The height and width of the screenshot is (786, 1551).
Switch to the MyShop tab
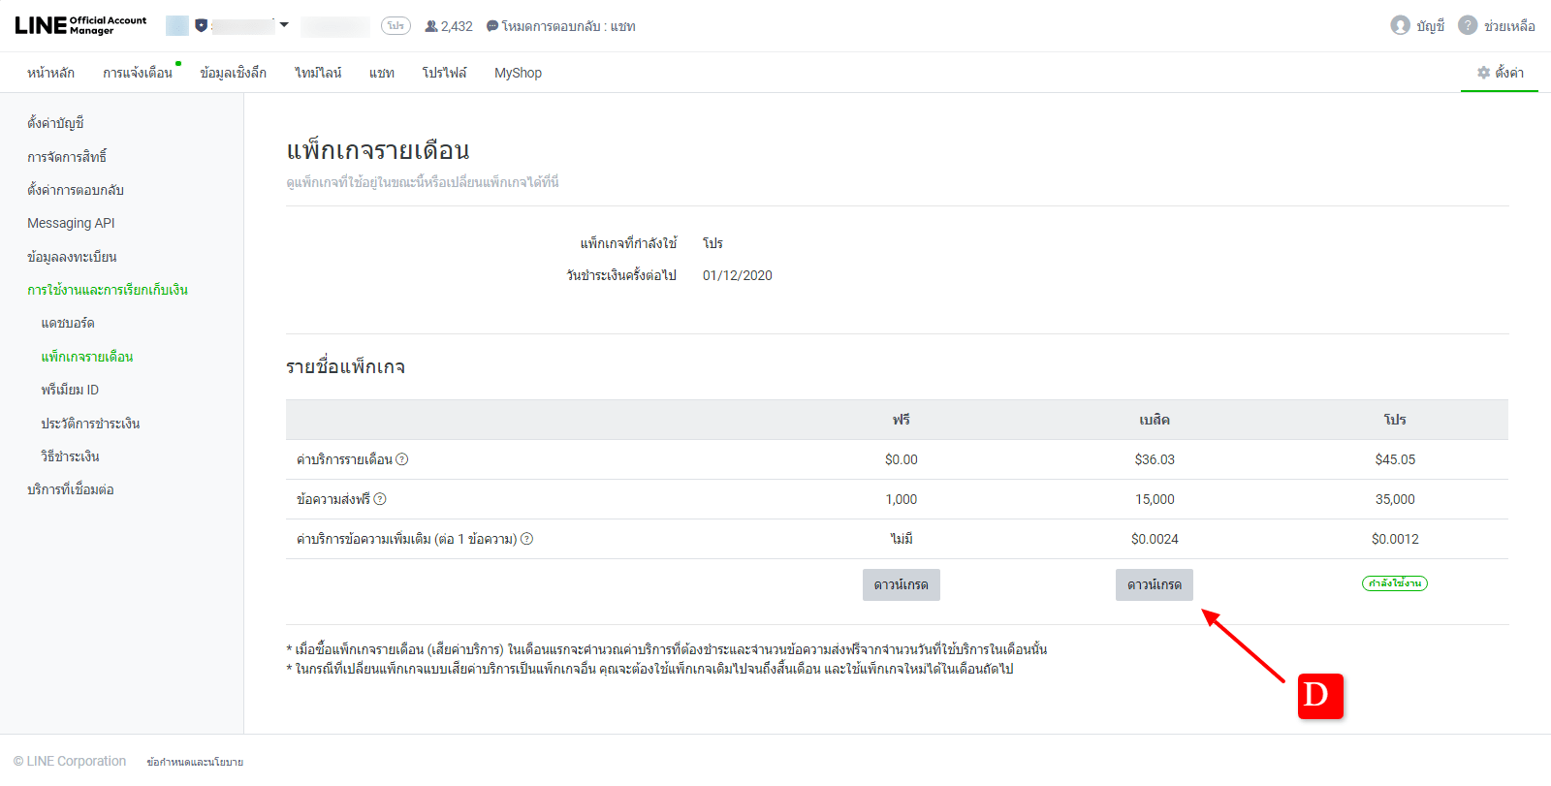(x=518, y=73)
